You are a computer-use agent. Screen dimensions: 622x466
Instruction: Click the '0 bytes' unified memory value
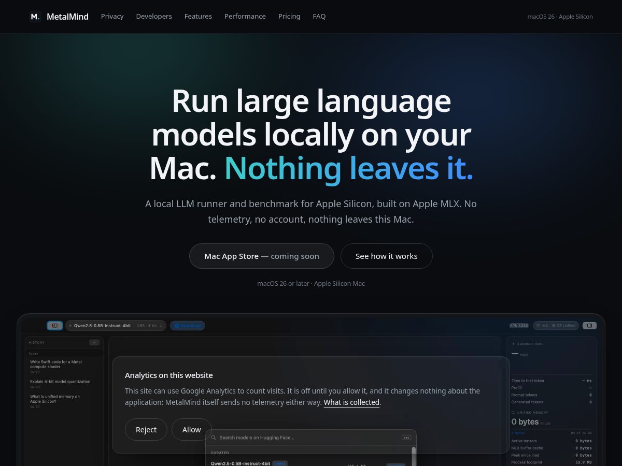(525, 422)
